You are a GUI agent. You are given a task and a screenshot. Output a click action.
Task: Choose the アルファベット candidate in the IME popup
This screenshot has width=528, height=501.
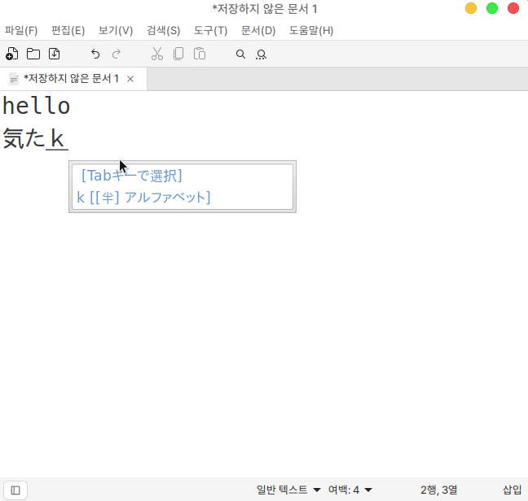(x=144, y=198)
